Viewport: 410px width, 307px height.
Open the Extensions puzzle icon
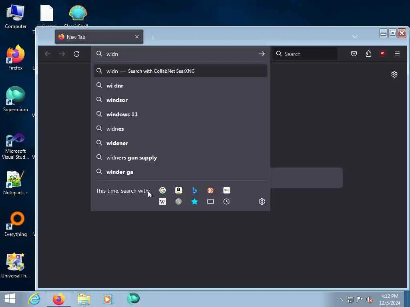click(x=368, y=54)
